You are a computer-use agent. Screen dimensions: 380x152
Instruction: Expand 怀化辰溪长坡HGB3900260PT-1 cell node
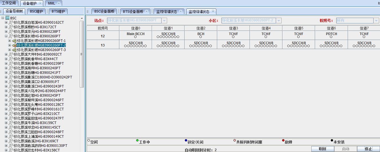(x=9, y=41)
